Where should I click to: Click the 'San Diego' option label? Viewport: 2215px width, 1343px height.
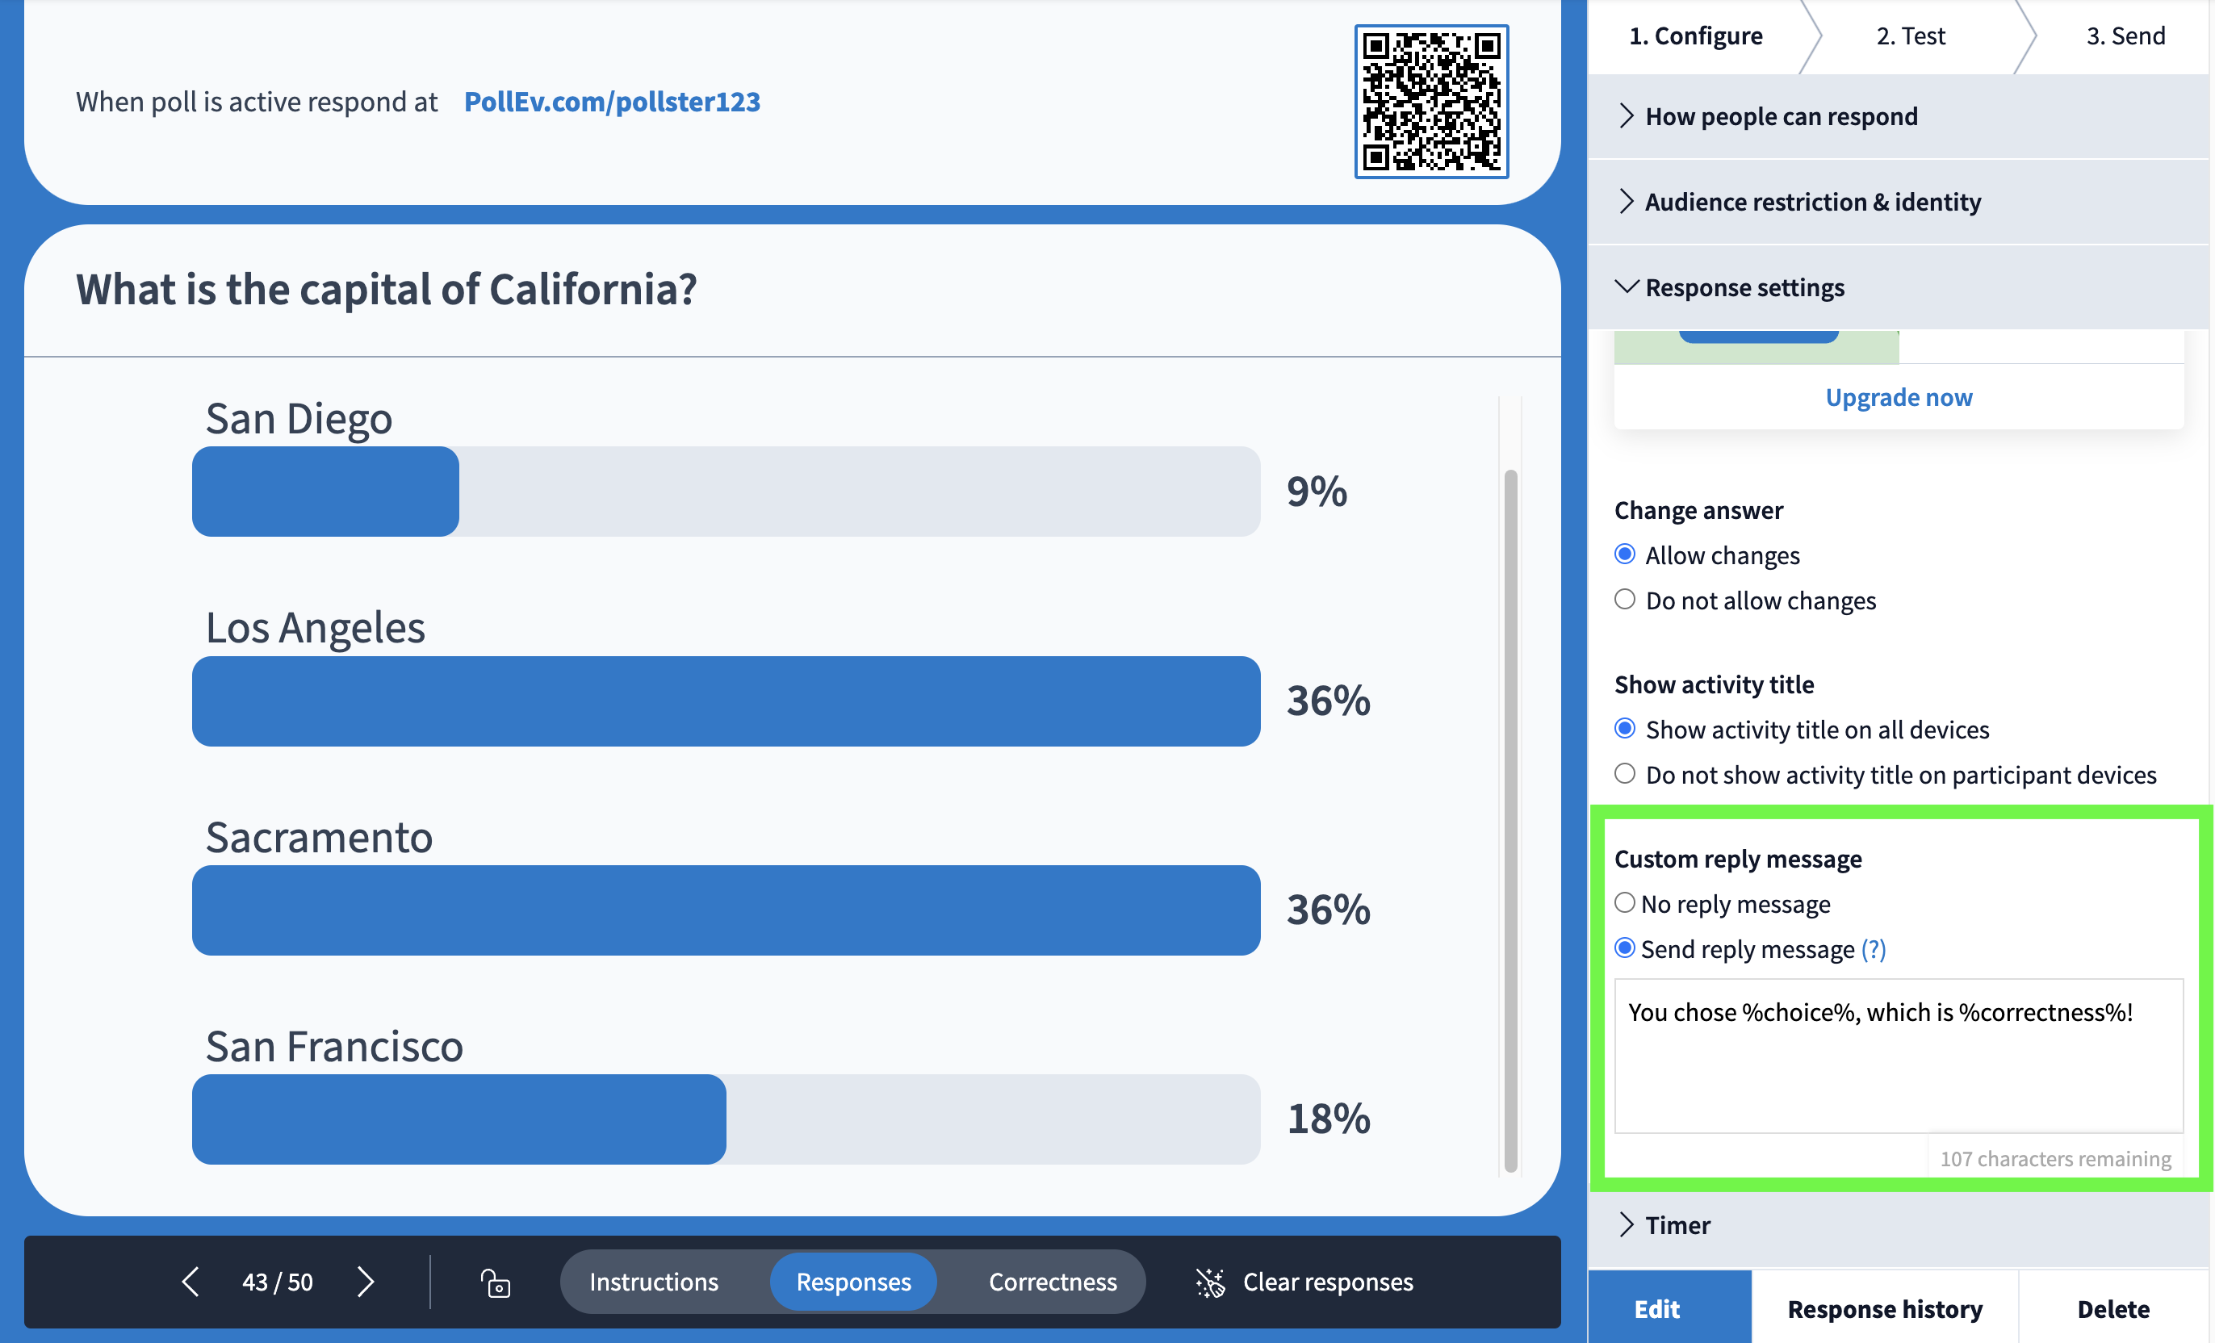point(299,419)
